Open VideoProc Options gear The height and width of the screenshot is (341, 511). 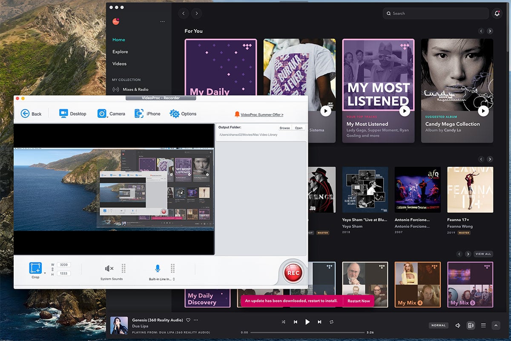click(183, 114)
